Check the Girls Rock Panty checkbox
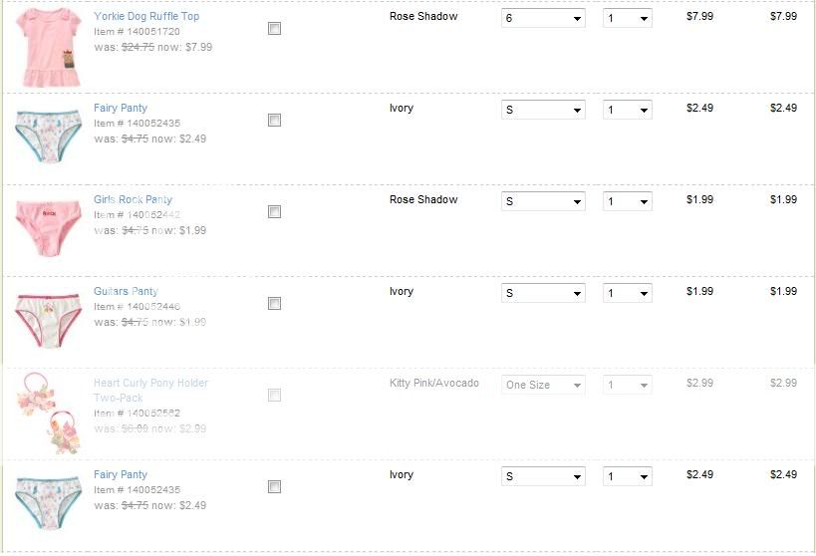 pos(274,212)
